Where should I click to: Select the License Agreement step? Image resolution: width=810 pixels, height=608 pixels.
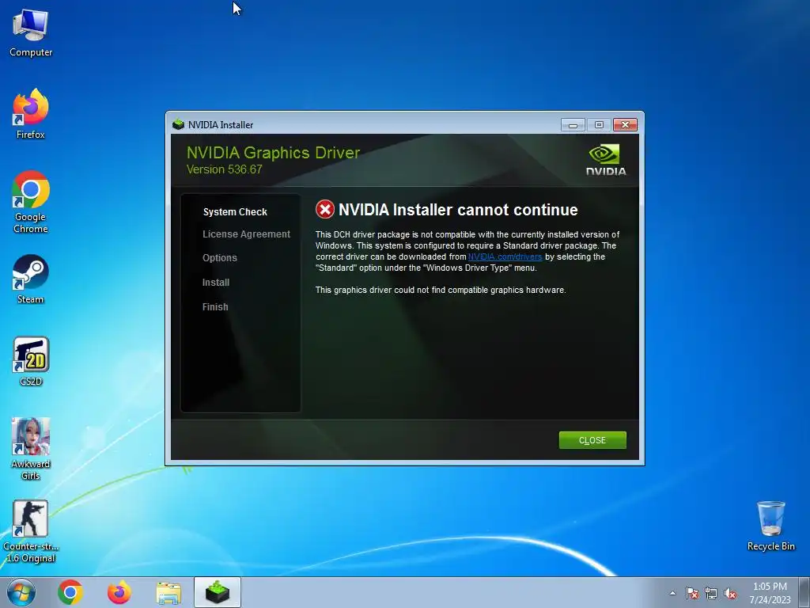(247, 234)
